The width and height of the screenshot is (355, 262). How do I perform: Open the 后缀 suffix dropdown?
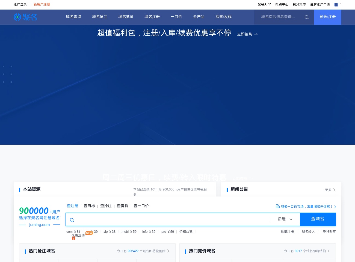tap(285, 219)
